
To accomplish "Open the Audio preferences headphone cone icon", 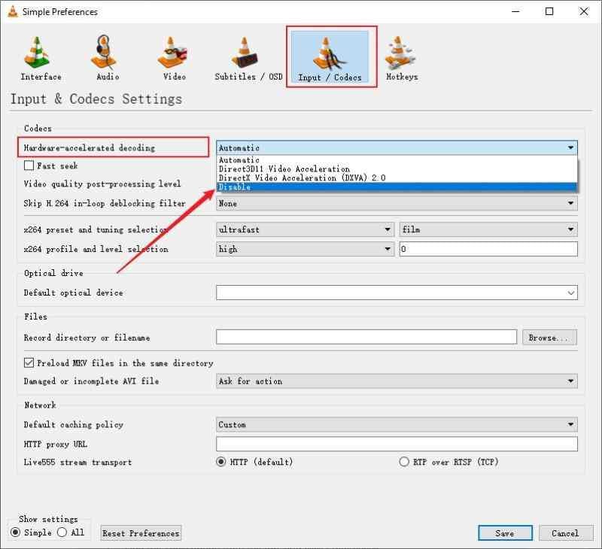I will coord(104,53).
